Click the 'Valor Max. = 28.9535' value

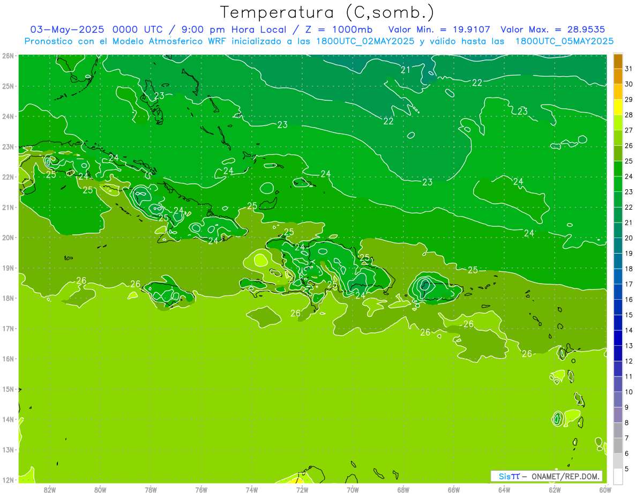coord(552,29)
